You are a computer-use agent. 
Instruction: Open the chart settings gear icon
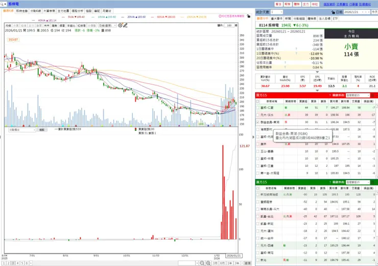pos(120,26)
